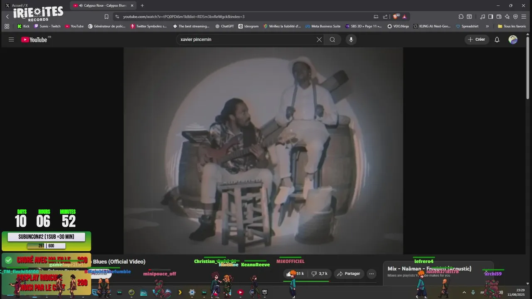Viewport: 532px width, 299px height.
Task: Open the Brave Wallet icon
Action: click(x=499, y=17)
